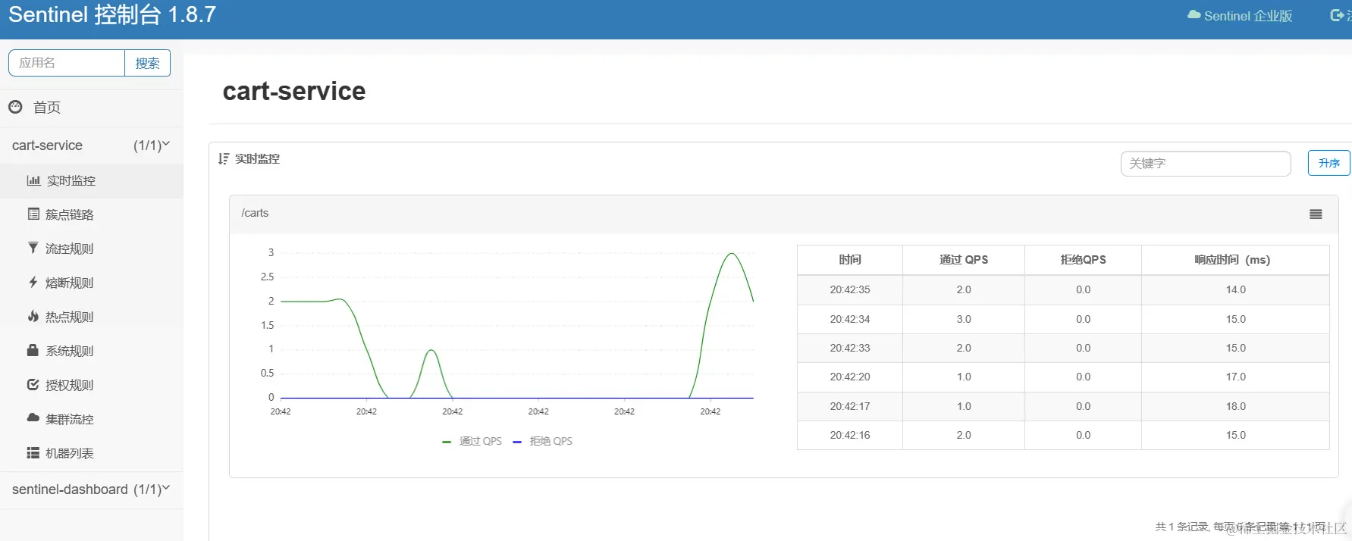Viewport: 1352px width, 541px height.
Task: Click the 升序 sort button
Action: pos(1328,163)
